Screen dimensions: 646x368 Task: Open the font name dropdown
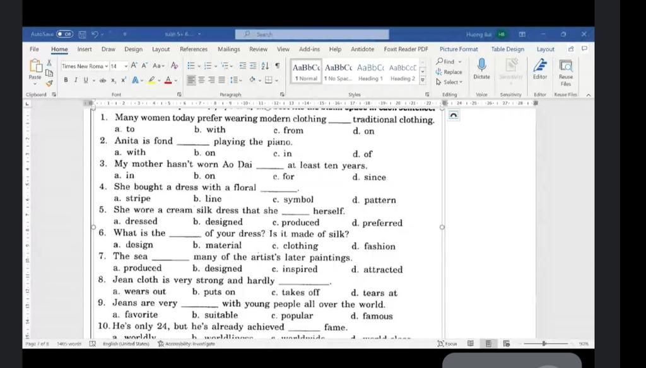pos(106,66)
